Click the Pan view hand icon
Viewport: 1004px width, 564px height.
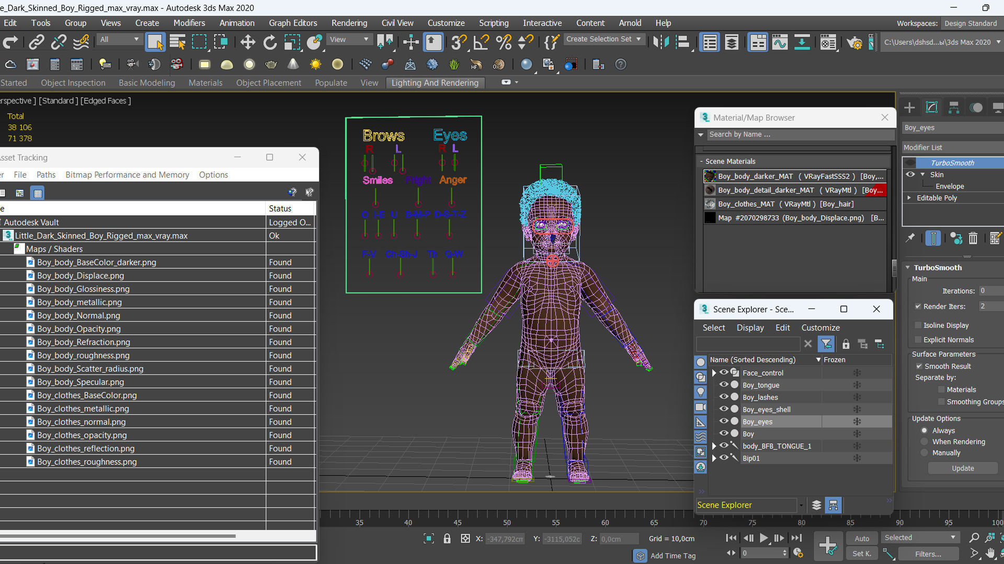(990, 554)
